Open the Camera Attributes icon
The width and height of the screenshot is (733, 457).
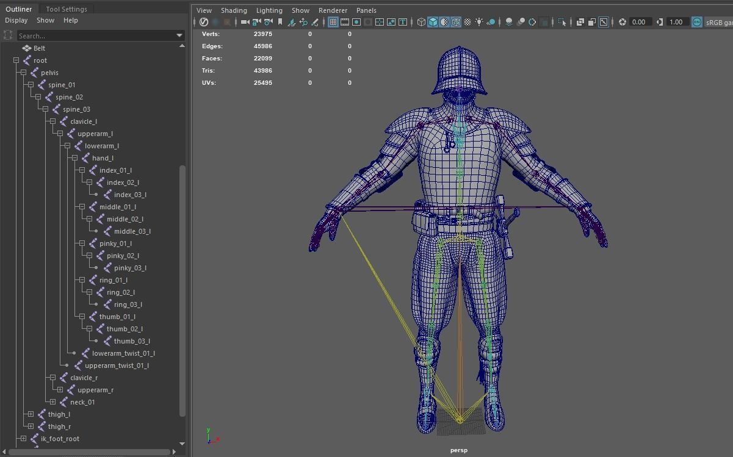[268, 22]
